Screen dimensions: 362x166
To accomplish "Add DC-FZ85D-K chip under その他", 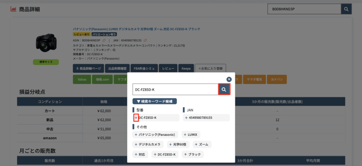I will pos(165,154).
